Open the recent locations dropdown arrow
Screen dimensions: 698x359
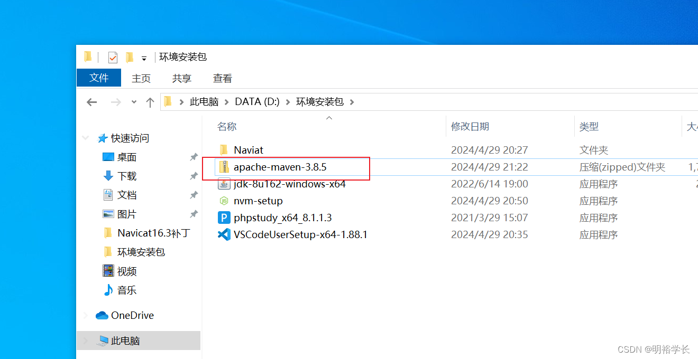[x=134, y=102]
